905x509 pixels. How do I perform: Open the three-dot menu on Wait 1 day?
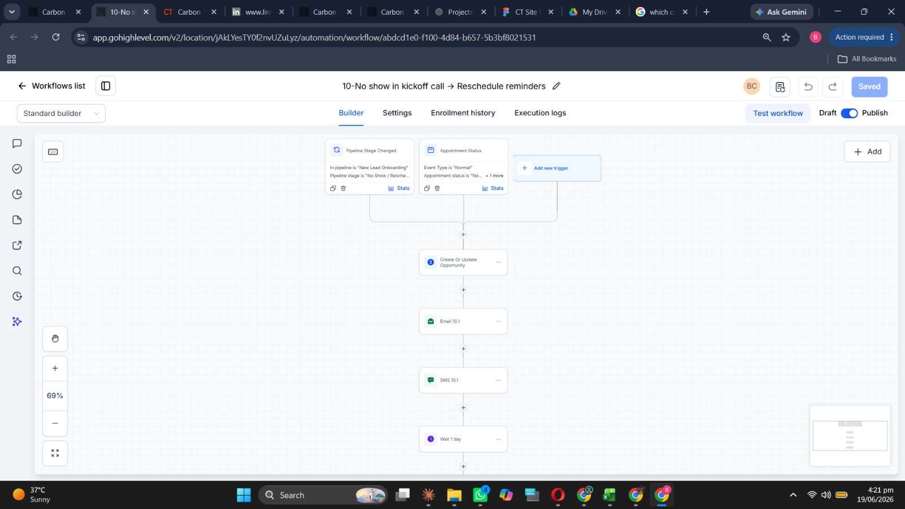coord(498,439)
